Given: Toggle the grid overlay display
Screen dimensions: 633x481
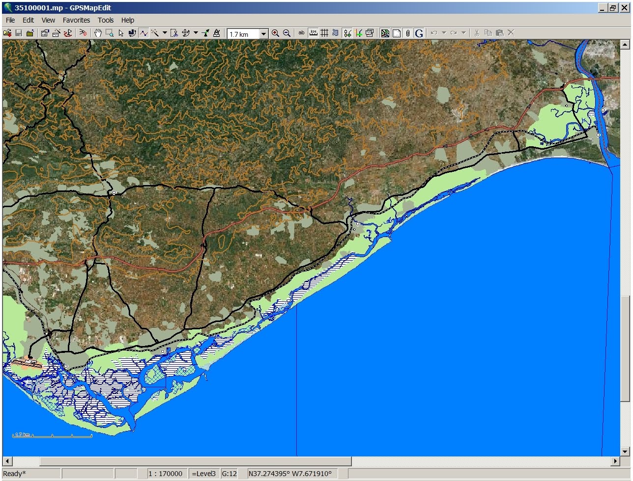Looking at the screenshot, I should (x=324, y=33).
